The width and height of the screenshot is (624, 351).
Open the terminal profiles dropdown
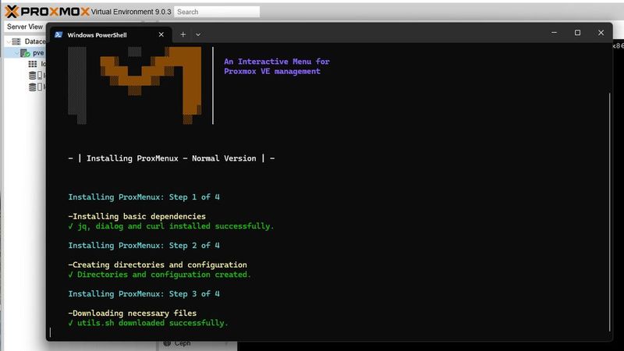coord(198,34)
